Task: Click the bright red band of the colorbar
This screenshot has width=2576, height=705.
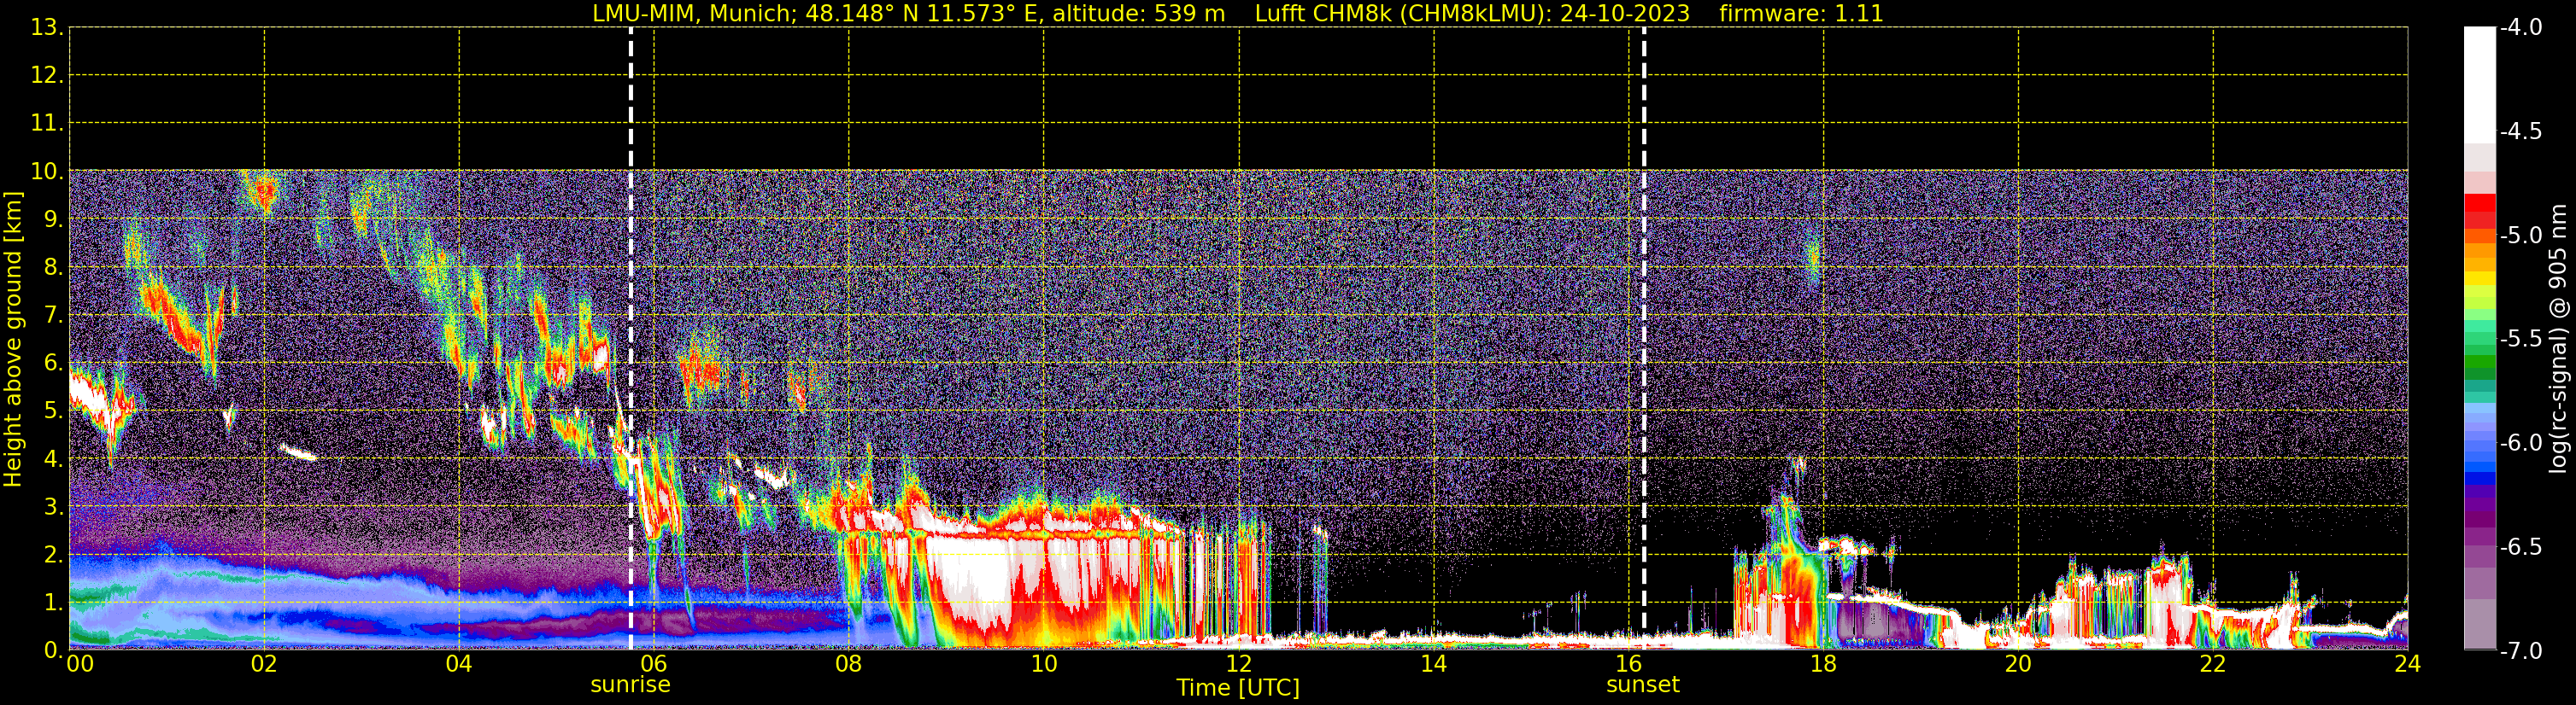Action: tap(2480, 203)
